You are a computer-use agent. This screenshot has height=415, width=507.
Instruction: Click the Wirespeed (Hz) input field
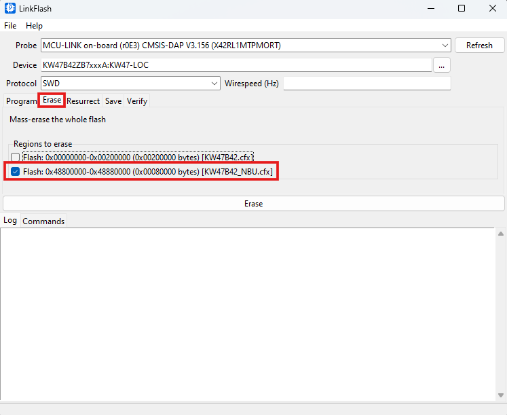(x=367, y=84)
